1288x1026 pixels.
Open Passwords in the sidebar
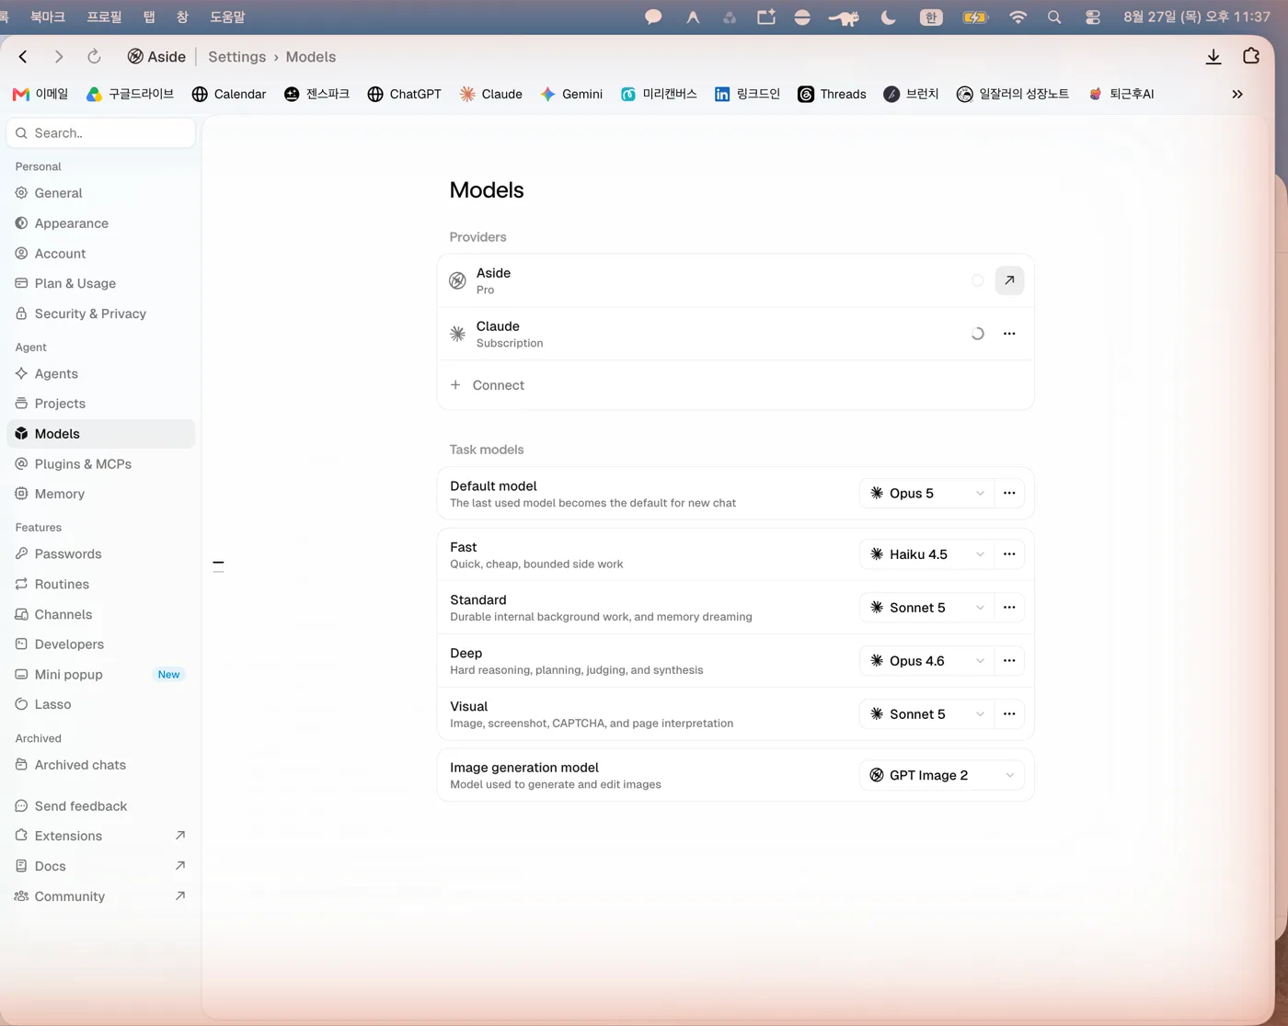coord(101,554)
